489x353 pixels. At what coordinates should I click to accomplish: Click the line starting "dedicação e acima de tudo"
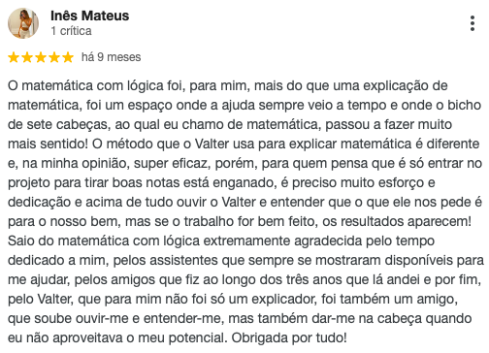pyautogui.click(x=244, y=203)
